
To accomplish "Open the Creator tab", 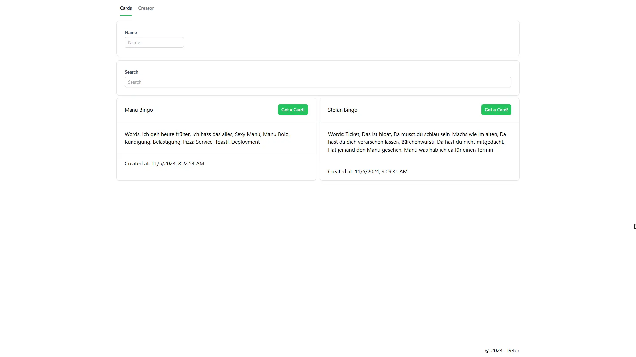I will tap(146, 8).
